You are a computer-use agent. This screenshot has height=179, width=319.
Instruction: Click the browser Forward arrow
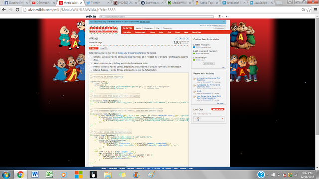point(10,10)
